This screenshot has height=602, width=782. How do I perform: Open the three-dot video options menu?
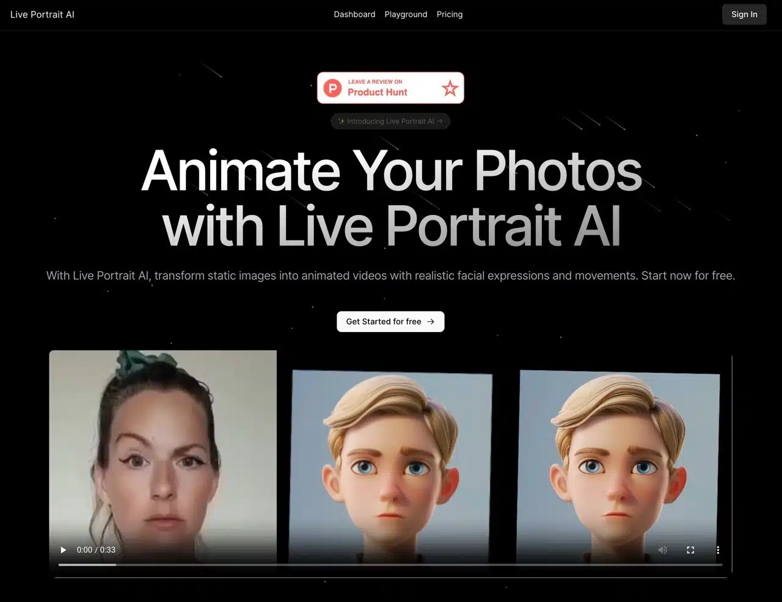pyautogui.click(x=718, y=549)
